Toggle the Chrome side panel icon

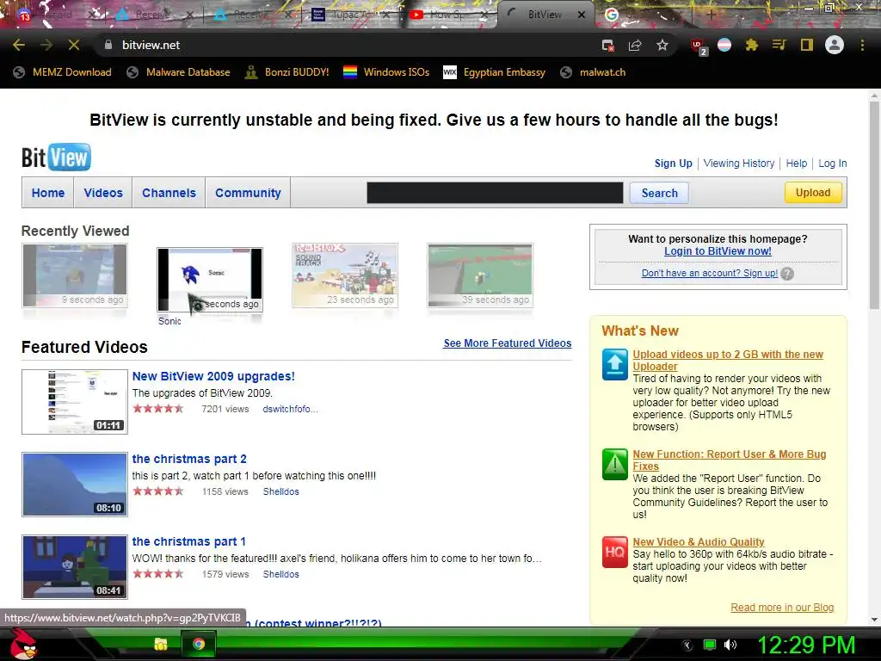pyautogui.click(x=807, y=45)
